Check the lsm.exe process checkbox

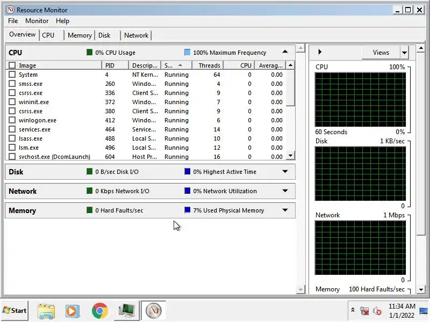[x=12, y=147]
